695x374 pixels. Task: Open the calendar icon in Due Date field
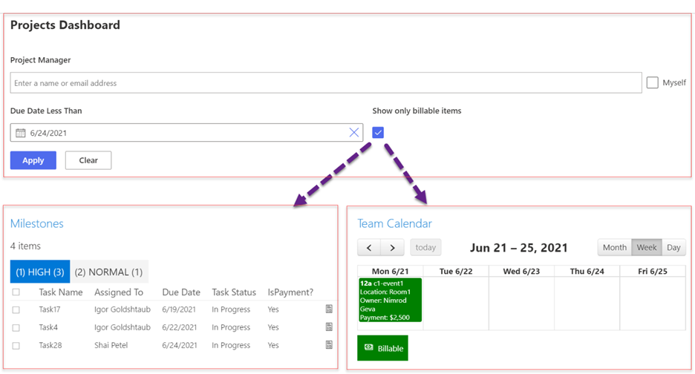(20, 133)
